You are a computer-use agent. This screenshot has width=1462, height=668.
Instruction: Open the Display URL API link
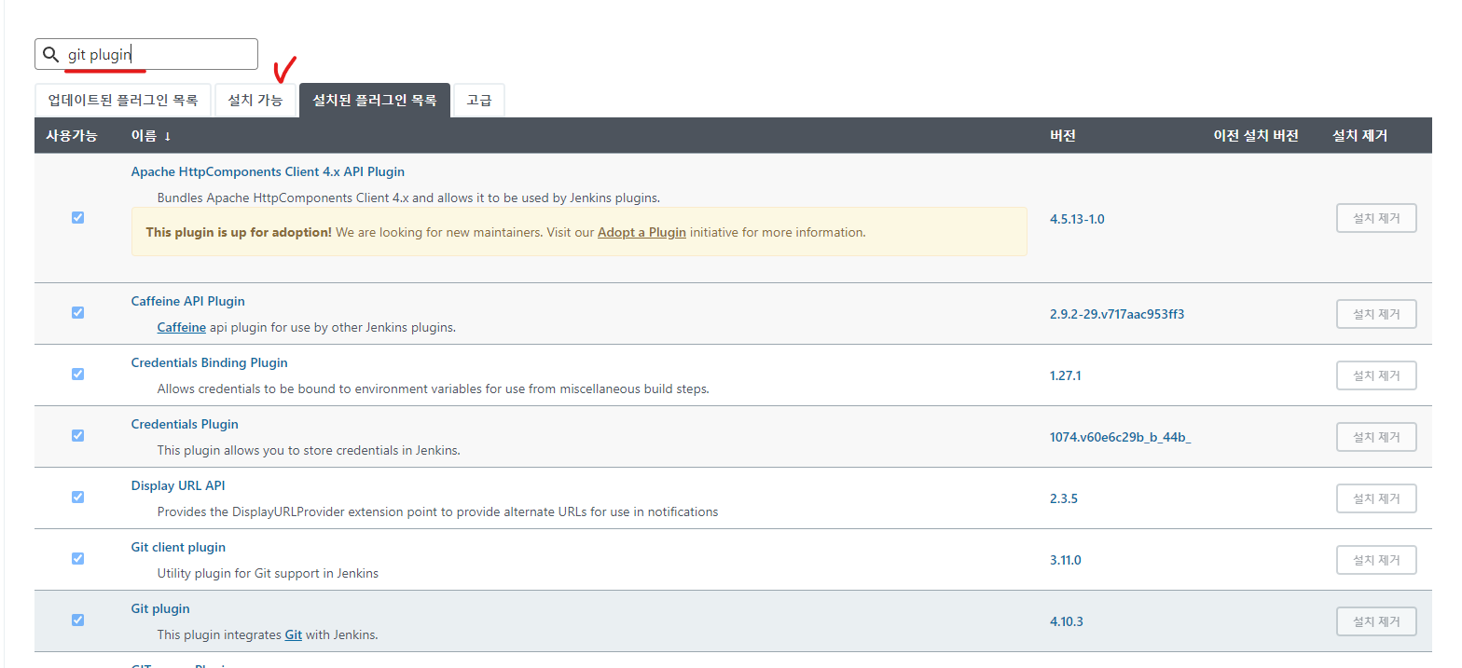pyautogui.click(x=178, y=485)
